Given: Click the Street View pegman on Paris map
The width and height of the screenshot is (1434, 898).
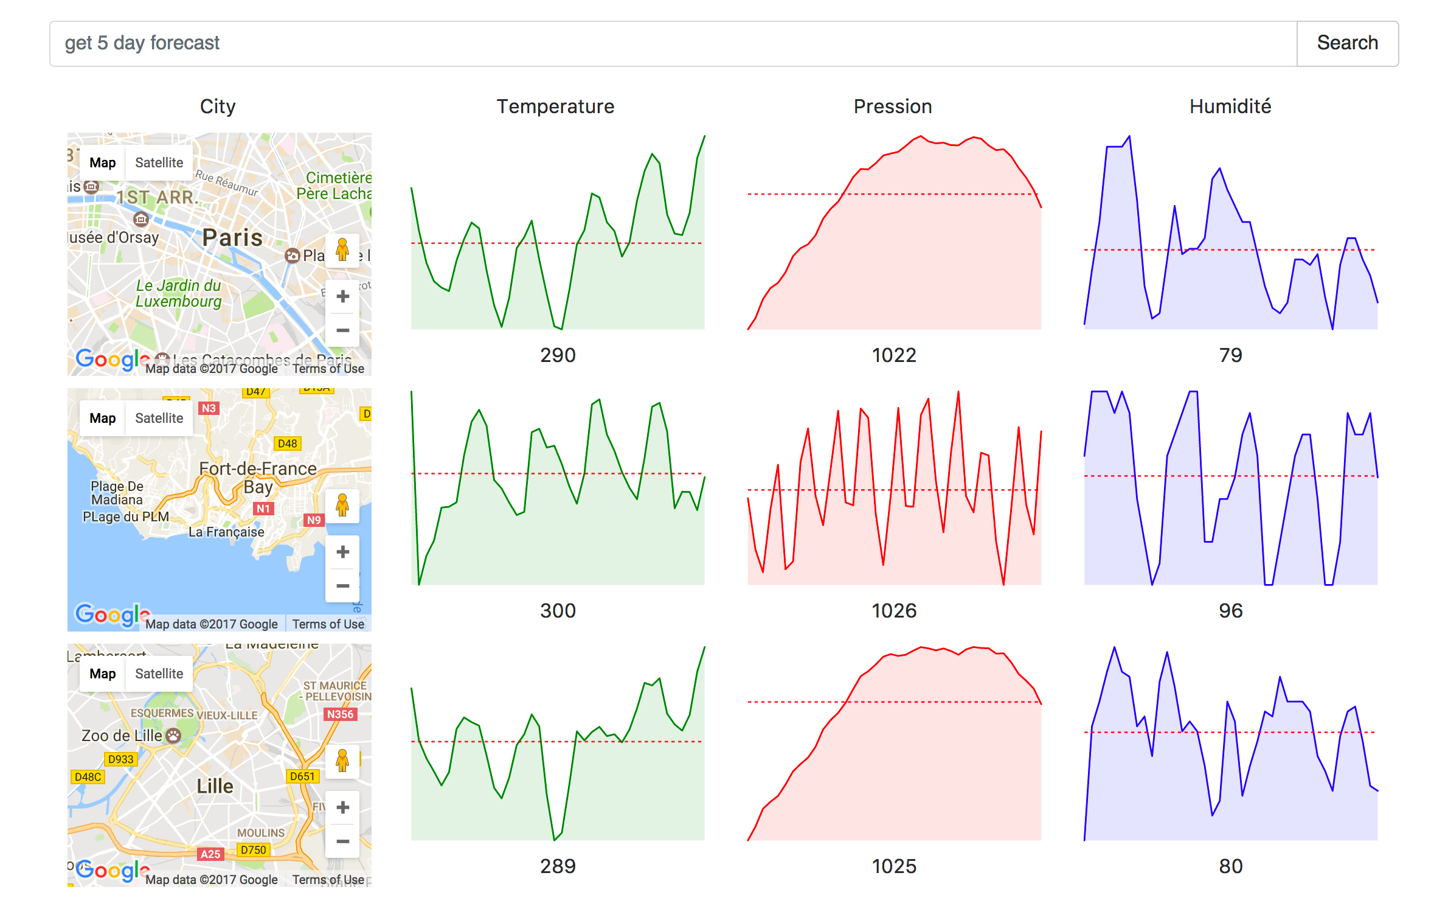Looking at the screenshot, I should pyautogui.click(x=342, y=250).
